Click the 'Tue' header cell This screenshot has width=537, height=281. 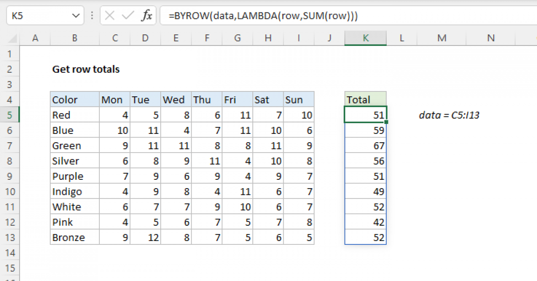[145, 100]
